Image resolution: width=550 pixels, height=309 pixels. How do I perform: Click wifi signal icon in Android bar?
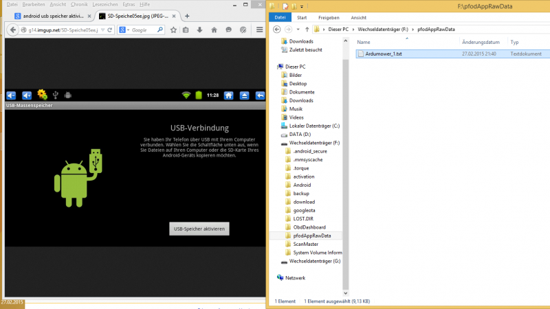click(186, 95)
